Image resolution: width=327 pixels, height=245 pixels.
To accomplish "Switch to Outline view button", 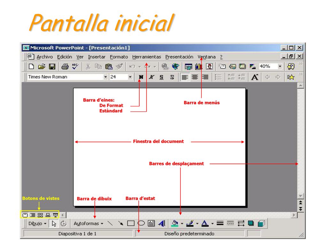I will click(33, 215).
